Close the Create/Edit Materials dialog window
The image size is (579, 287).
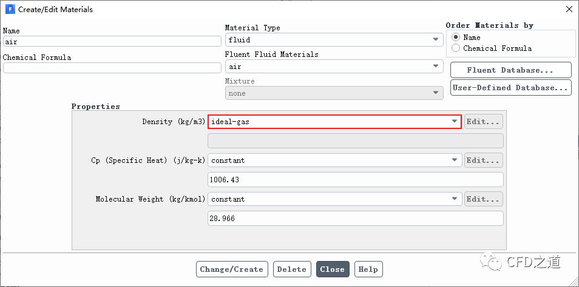(568, 10)
